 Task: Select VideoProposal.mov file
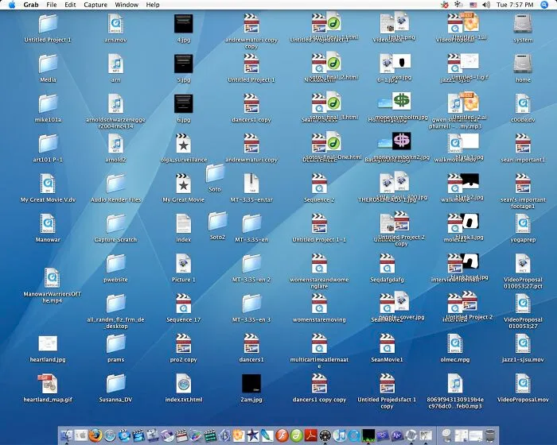coord(523,384)
